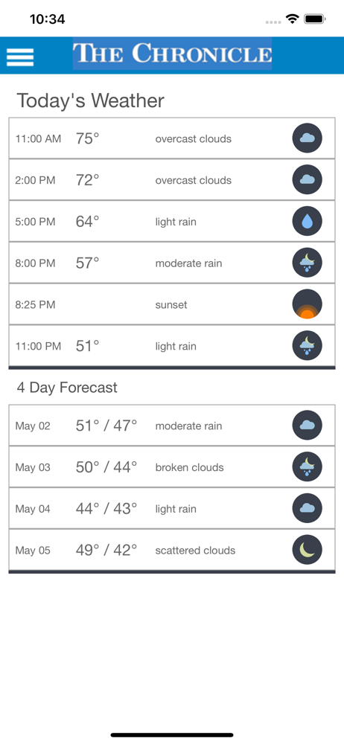Image resolution: width=344 pixels, height=744 pixels.
Task: Tap The Chronicle logo
Action: pyautogui.click(x=172, y=53)
